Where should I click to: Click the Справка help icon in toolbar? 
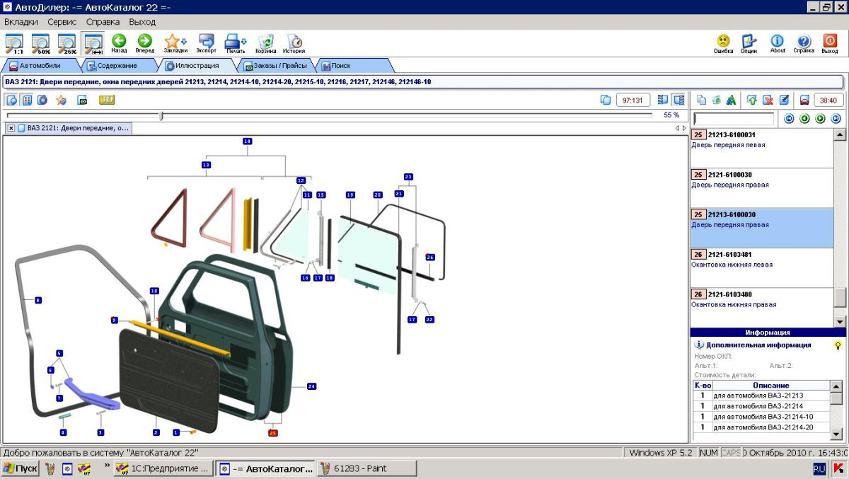[x=804, y=44]
